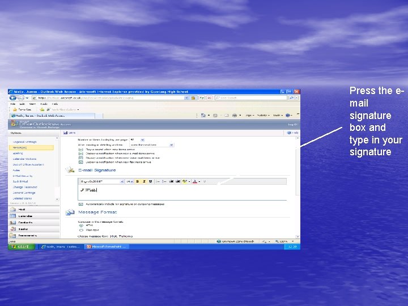
Task: Click the Feeds icon in command bar
Action: pyautogui.click(x=215, y=115)
